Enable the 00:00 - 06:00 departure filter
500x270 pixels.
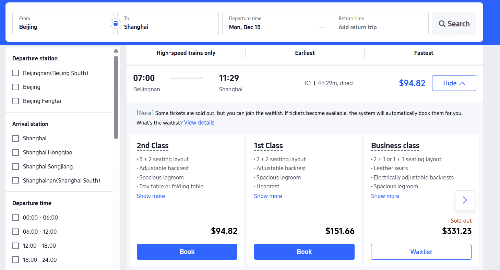coord(15,217)
